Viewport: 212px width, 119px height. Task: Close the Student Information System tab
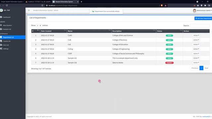(78, 2)
